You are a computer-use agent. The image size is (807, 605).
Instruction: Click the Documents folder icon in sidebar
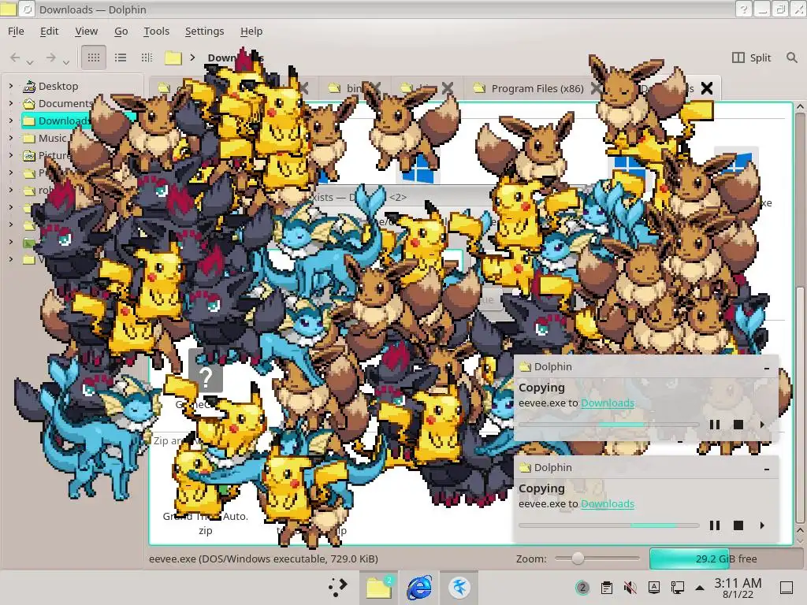coord(29,103)
